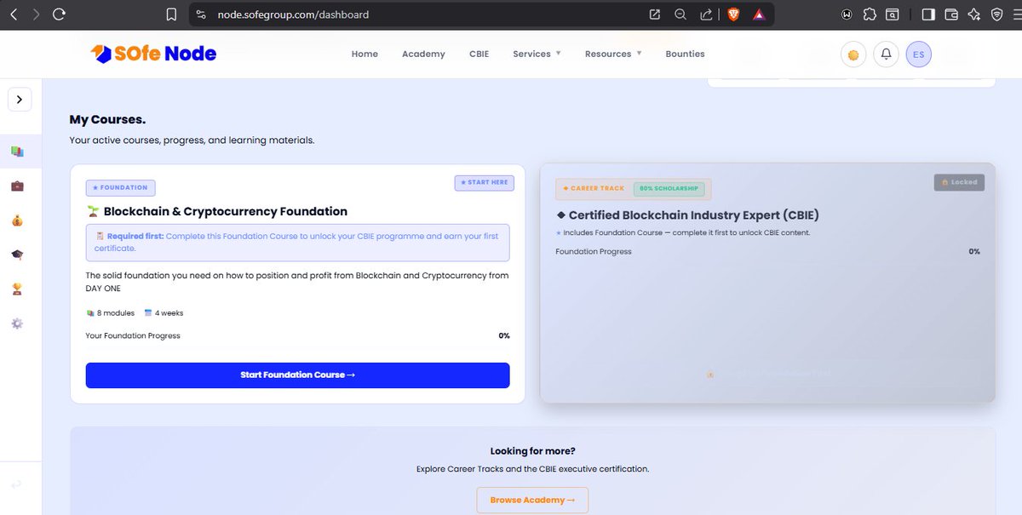This screenshot has height=515, width=1022.
Task: Open the briefcase sidebar icon
Action: coord(17,186)
